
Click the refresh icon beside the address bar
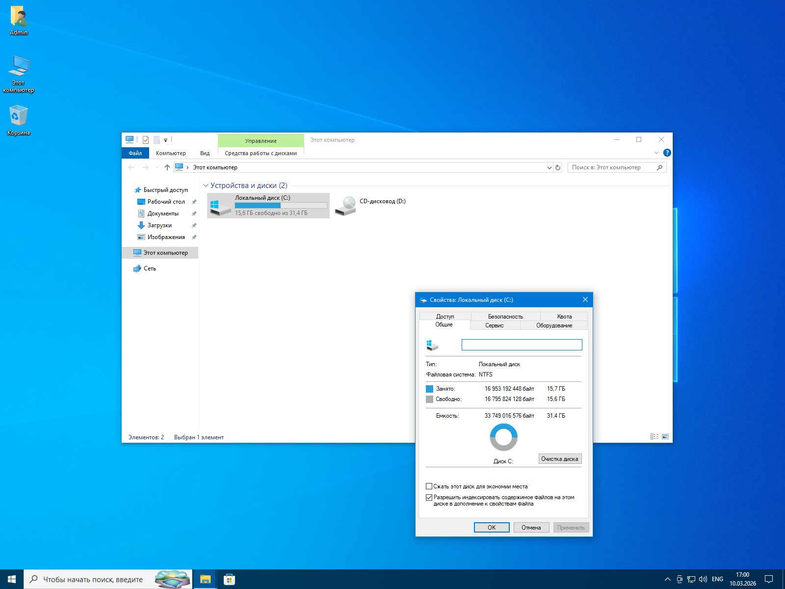558,168
